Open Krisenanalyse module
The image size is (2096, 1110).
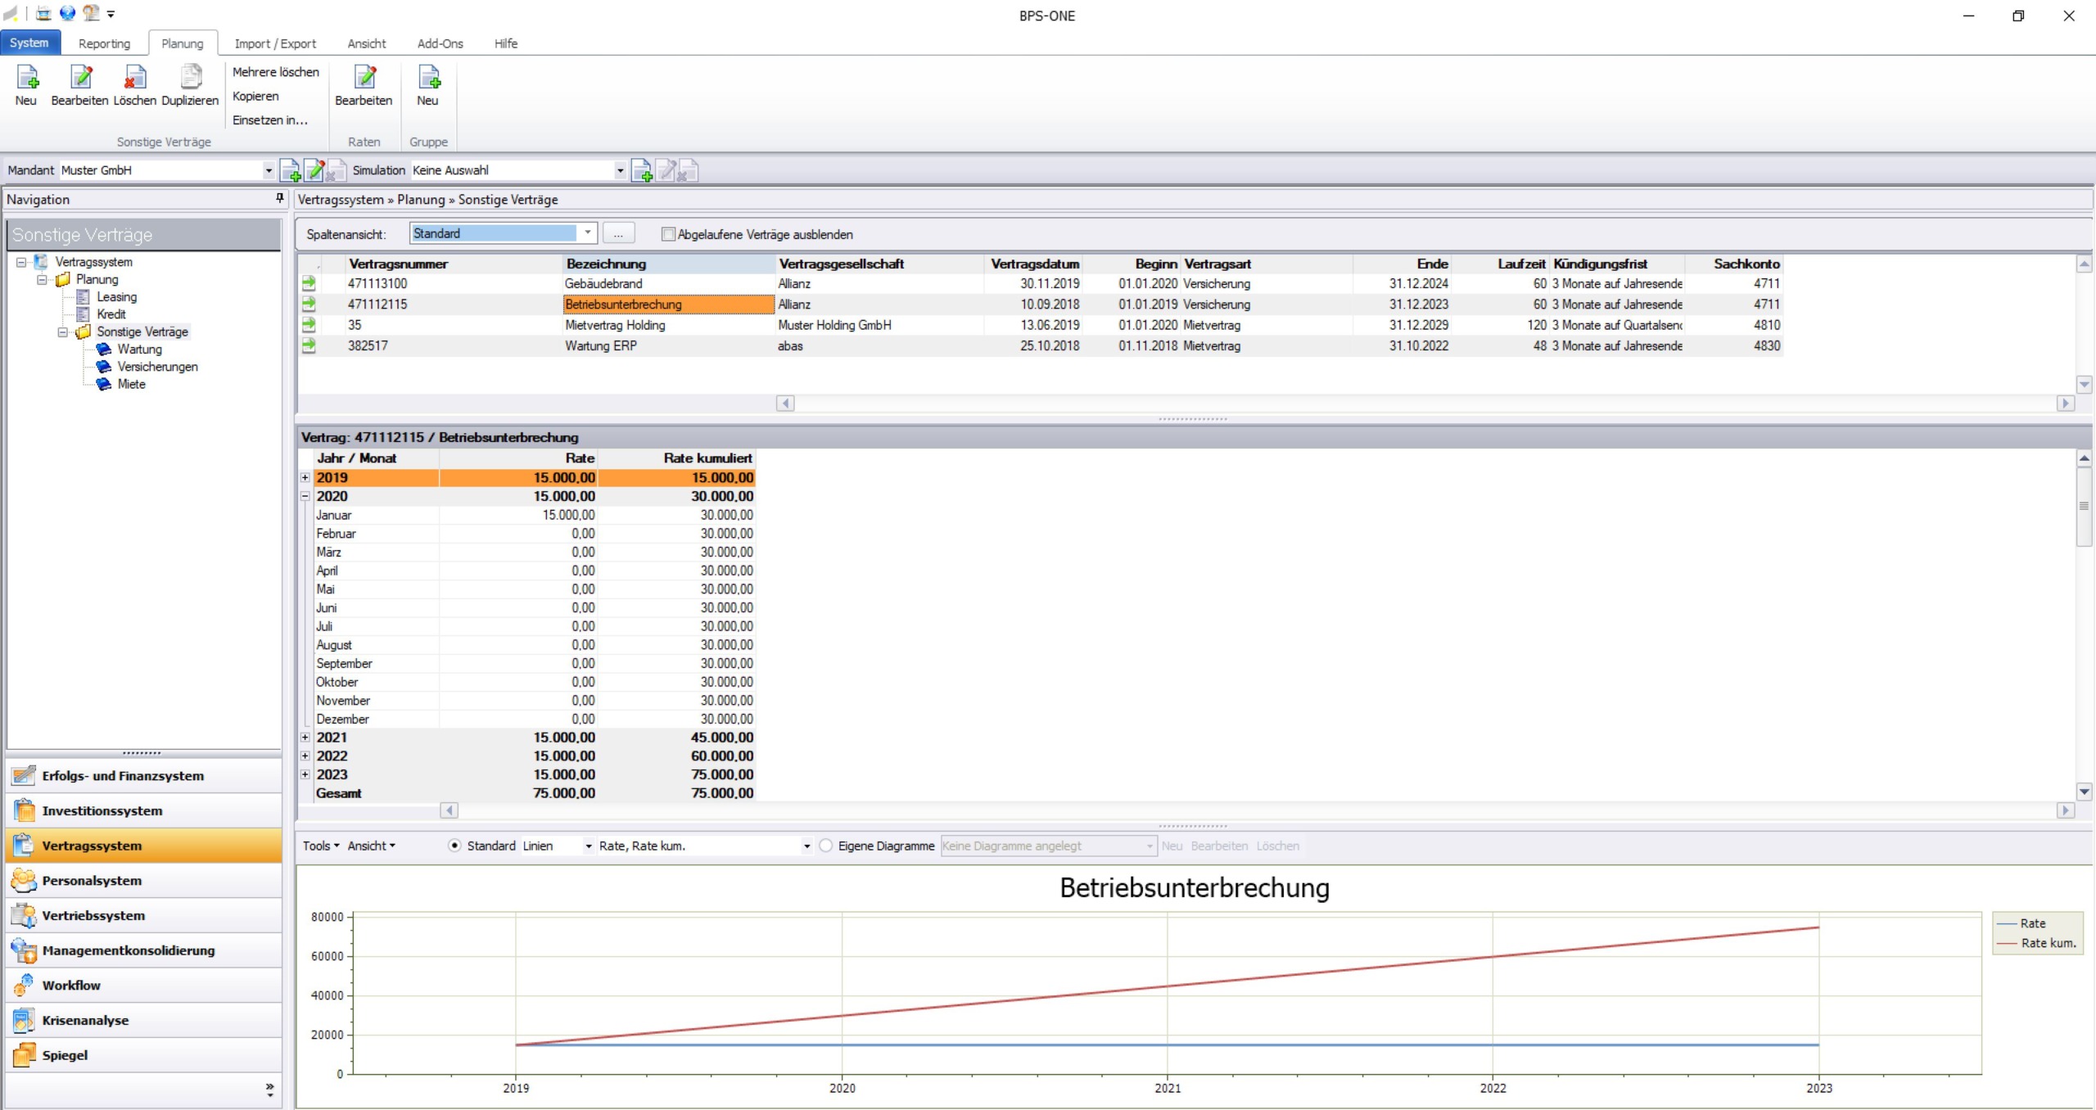tap(144, 1020)
